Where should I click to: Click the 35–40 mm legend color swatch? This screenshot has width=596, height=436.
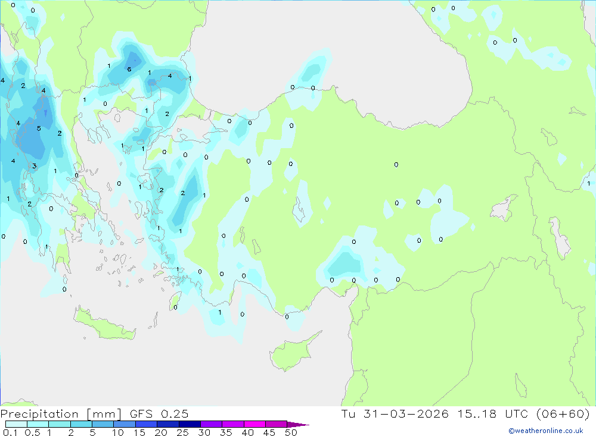point(233,424)
